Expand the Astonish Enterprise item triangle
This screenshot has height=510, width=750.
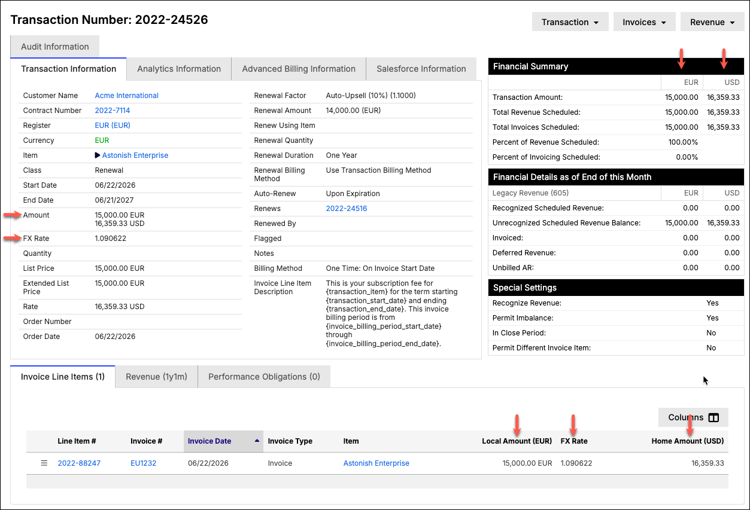click(x=98, y=155)
